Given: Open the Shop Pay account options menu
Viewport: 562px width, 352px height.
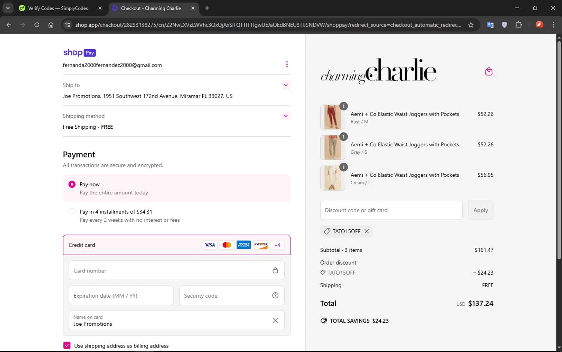Looking at the screenshot, I should (287, 65).
